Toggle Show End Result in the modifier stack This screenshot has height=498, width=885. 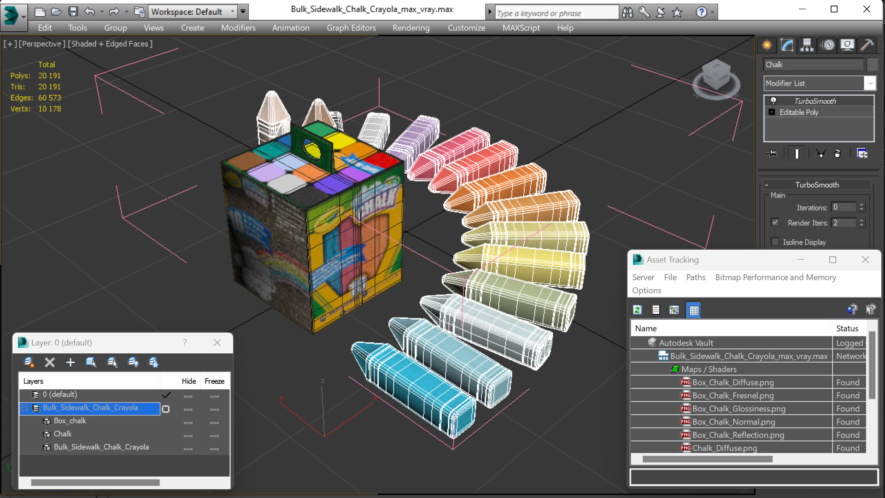(797, 153)
